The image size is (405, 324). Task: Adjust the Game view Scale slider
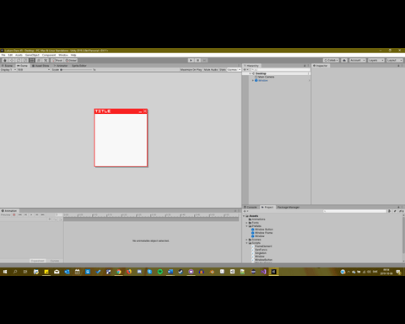[78, 70]
